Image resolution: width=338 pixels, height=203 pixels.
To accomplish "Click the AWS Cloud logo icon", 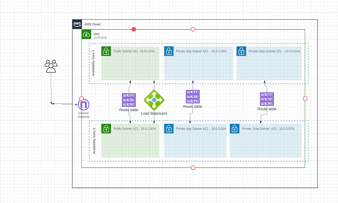I will click(77, 24).
